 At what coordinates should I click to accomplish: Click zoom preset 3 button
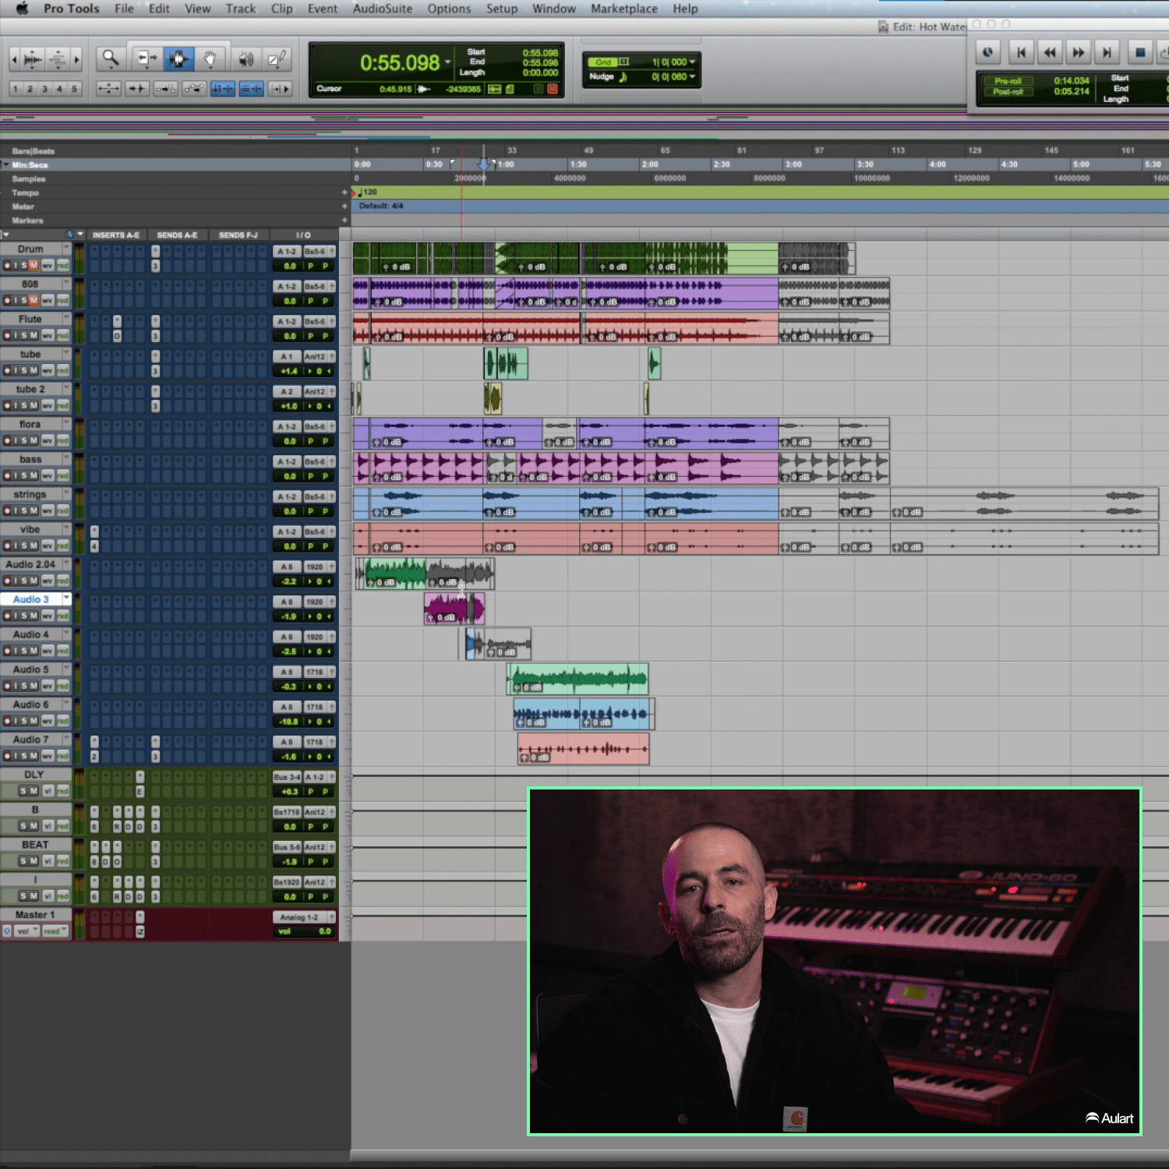tap(44, 89)
